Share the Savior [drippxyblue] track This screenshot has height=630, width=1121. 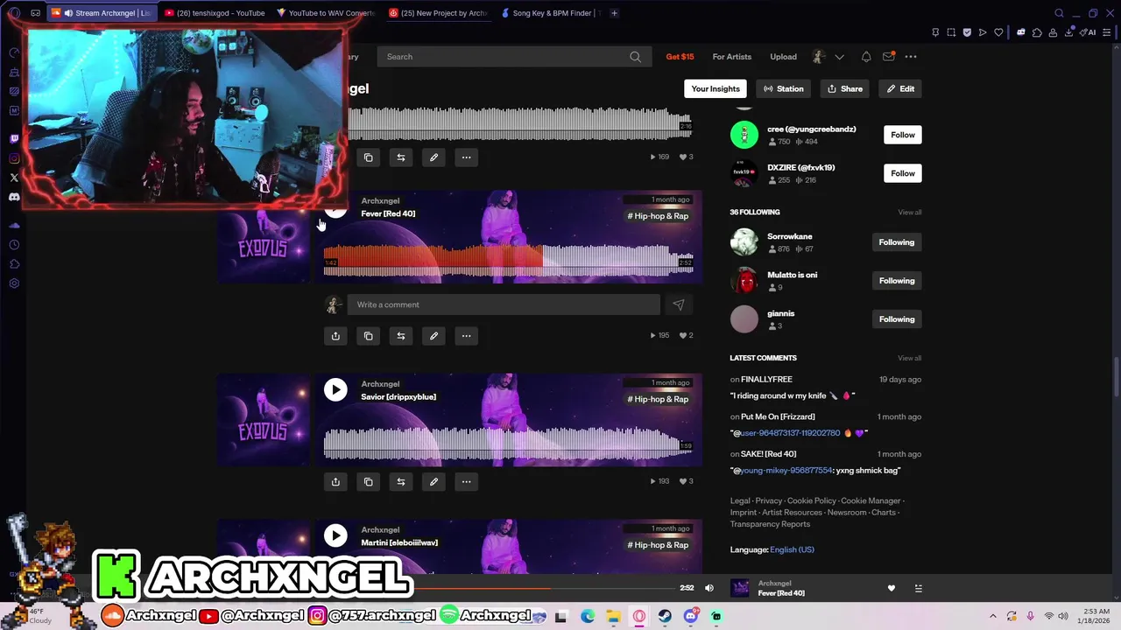(335, 482)
